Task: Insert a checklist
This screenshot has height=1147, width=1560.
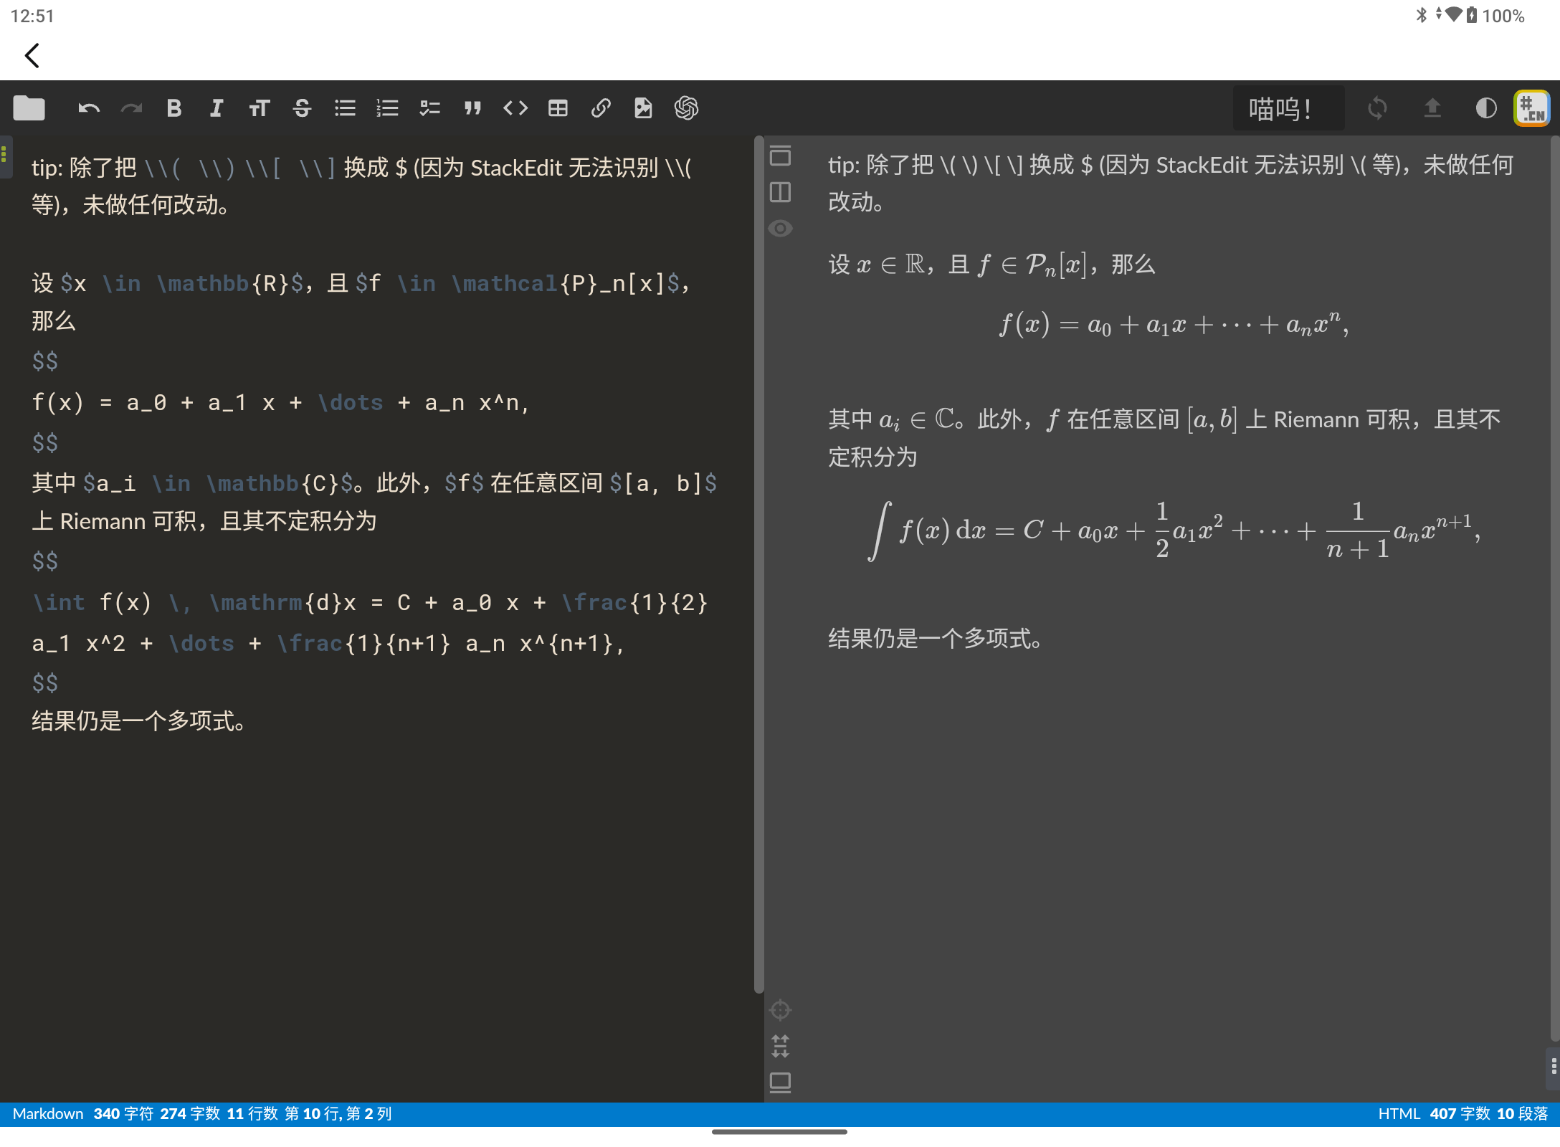Action: coord(429,108)
